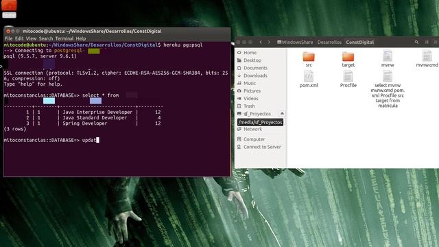Select the 'select mvnw mvnw.cmd pom.xml' file

(388, 76)
